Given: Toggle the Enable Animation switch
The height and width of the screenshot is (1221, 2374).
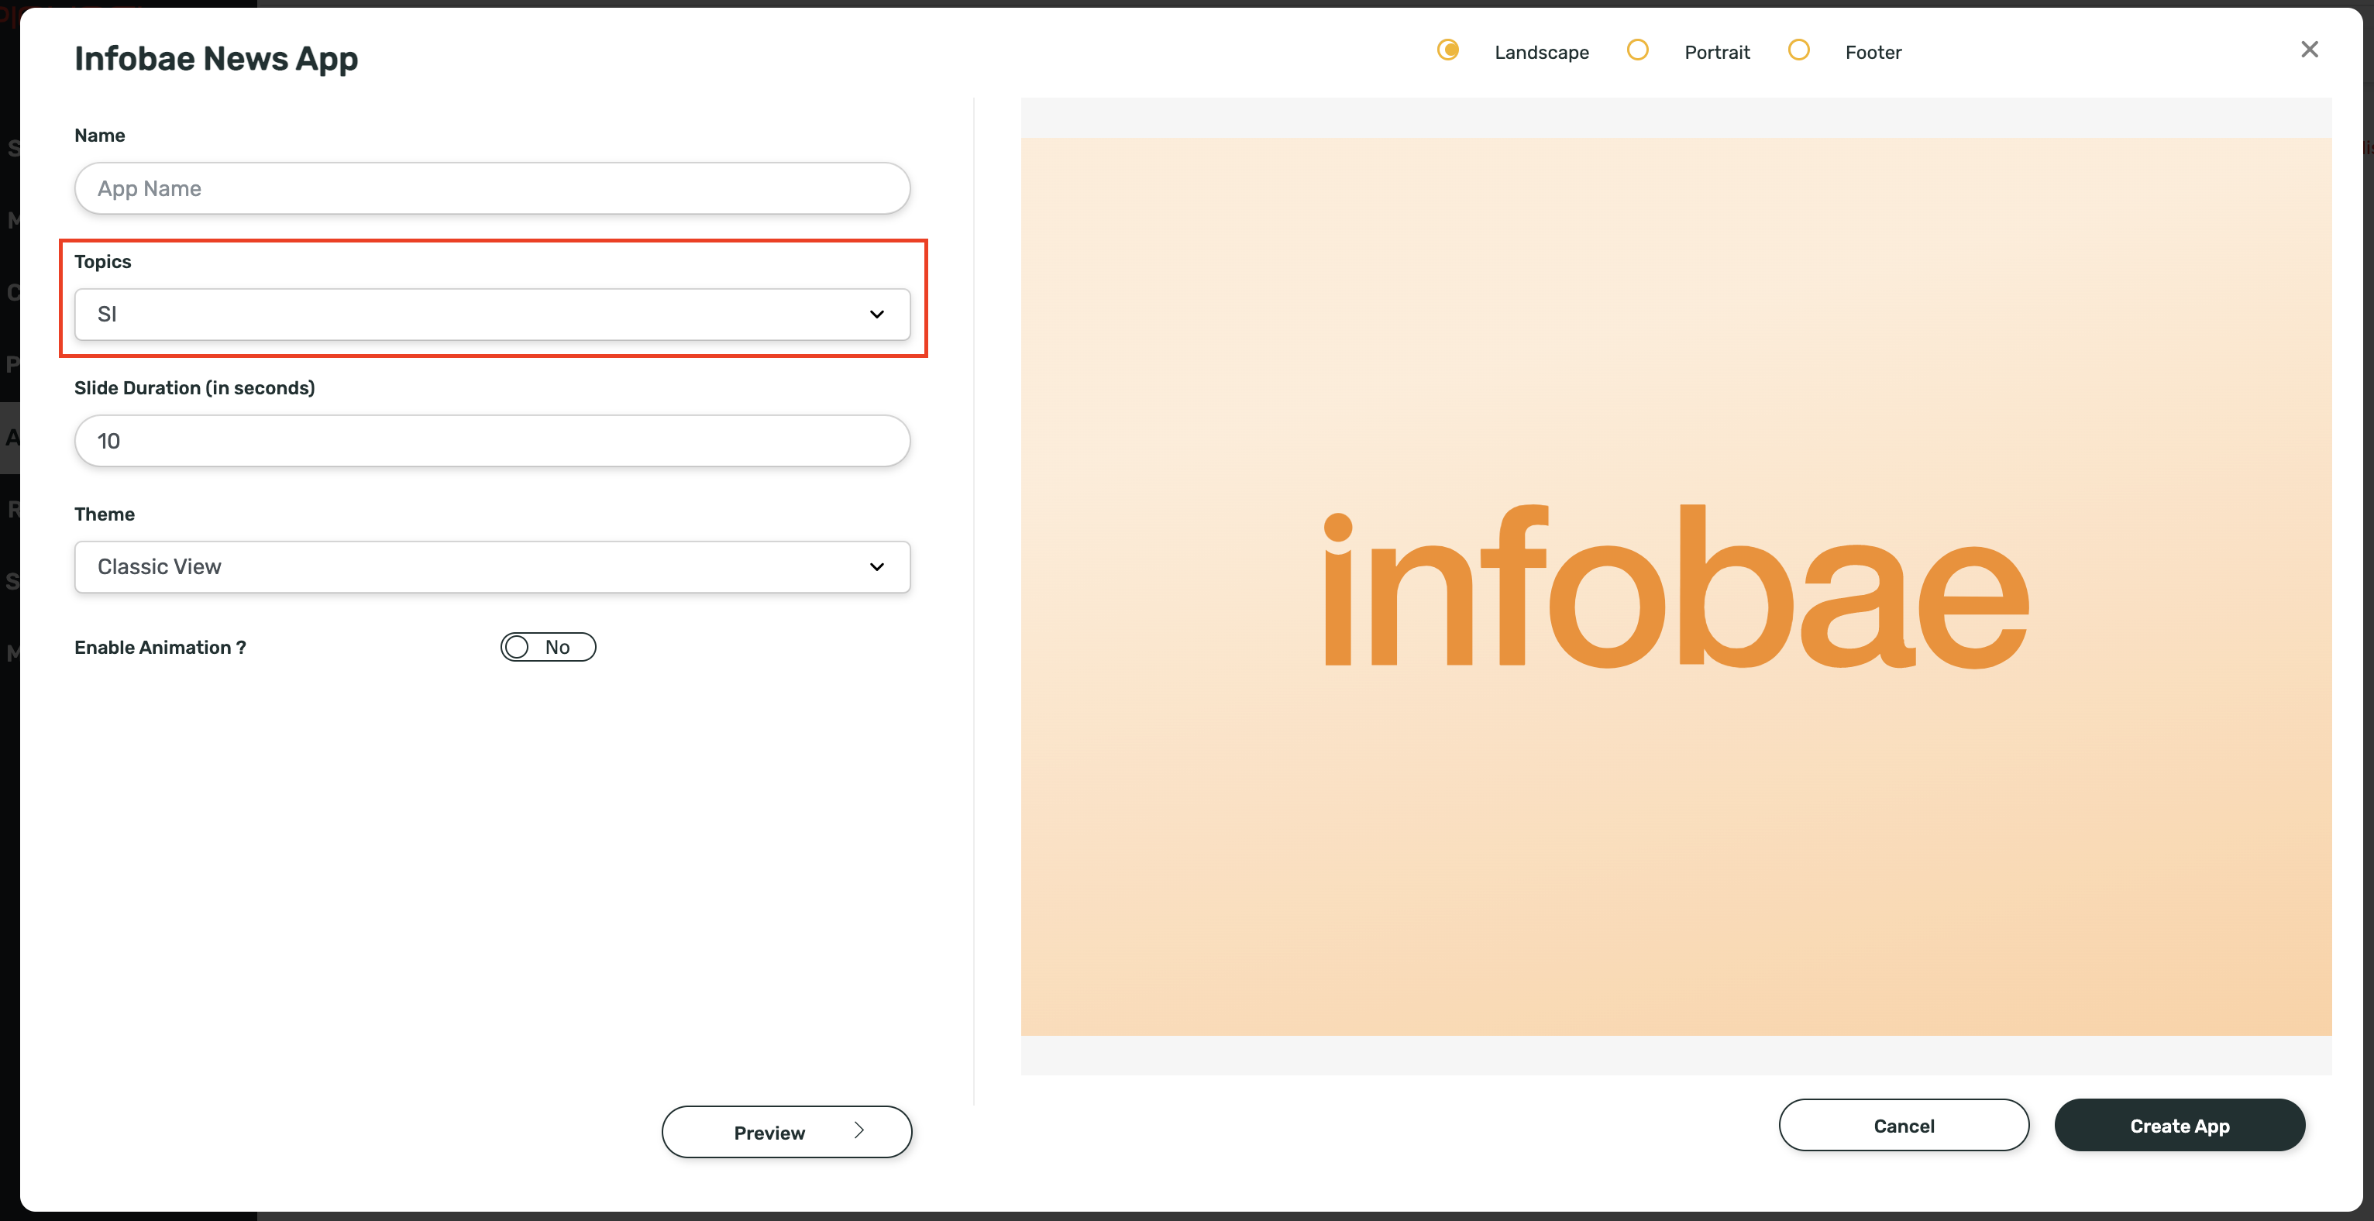Looking at the screenshot, I should [548, 647].
